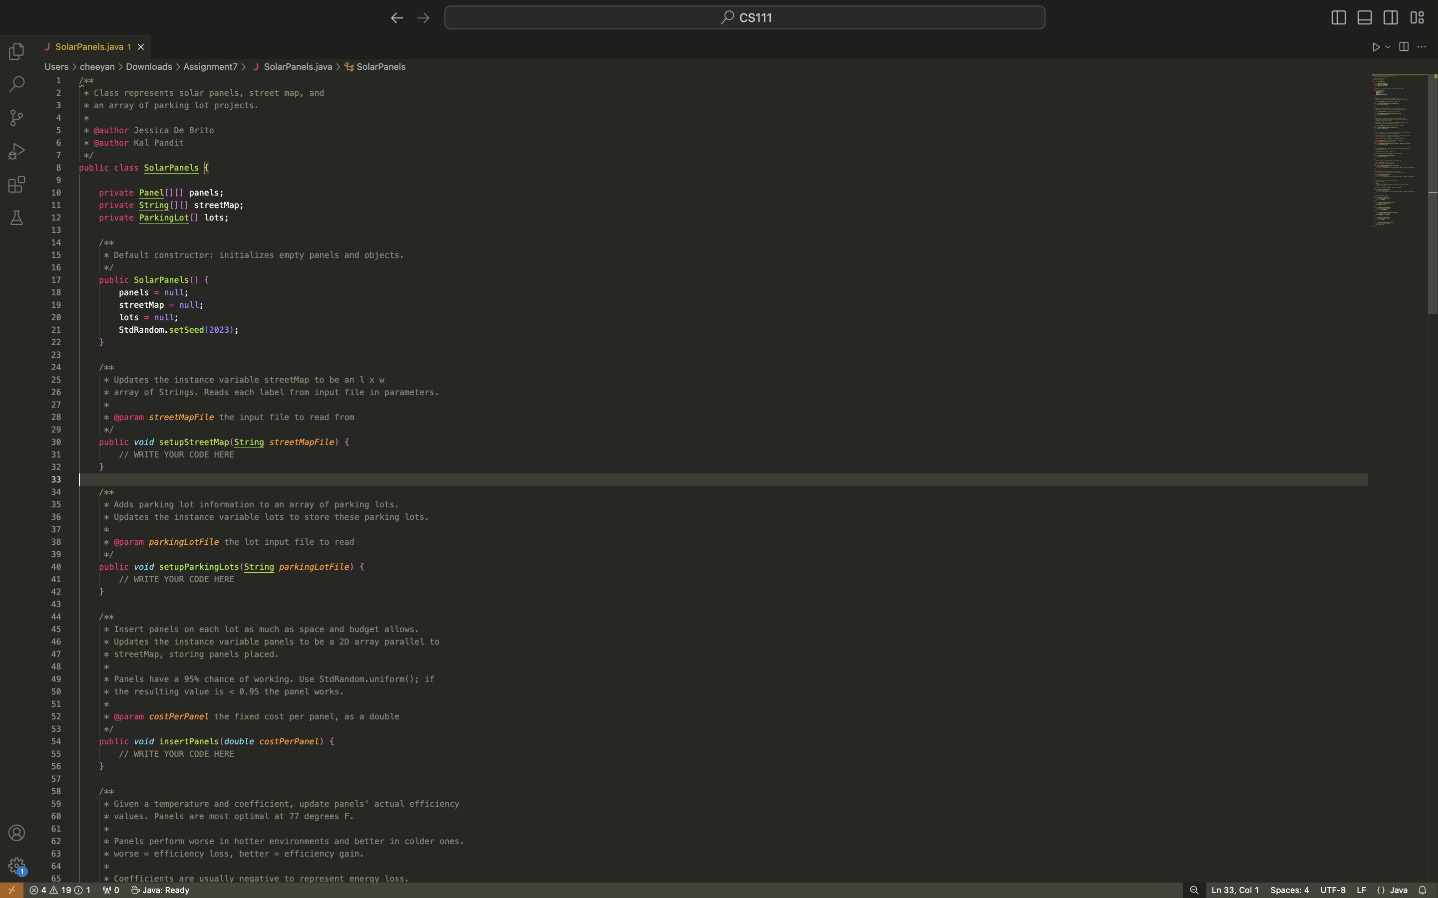The height and width of the screenshot is (898, 1438).
Task: Open the Run and Debug view
Action: click(x=16, y=151)
